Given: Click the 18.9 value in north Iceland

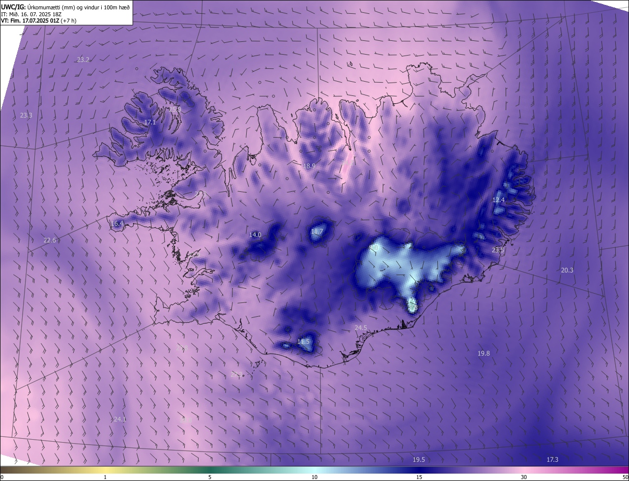Looking at the screenshot, I should tap(309, 166).
